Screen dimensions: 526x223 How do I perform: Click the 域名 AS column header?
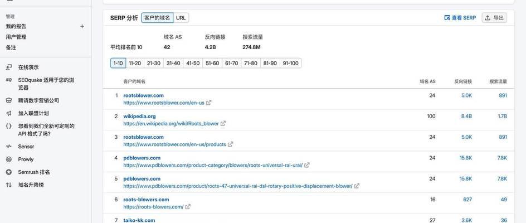click(x=427, y=81)
